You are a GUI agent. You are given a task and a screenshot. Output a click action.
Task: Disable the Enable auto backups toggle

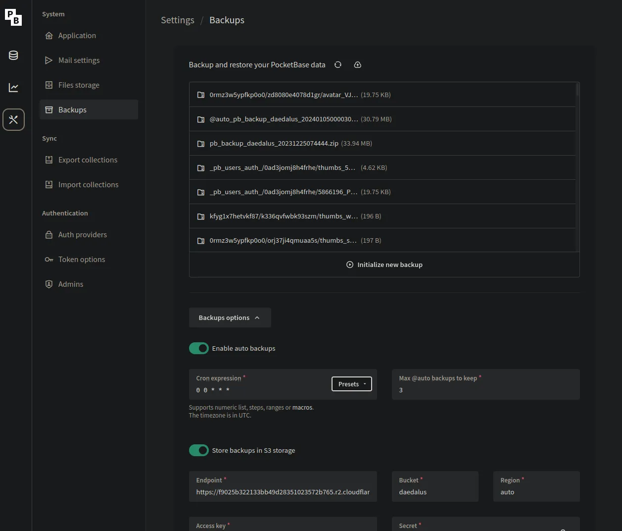(199, 349)
